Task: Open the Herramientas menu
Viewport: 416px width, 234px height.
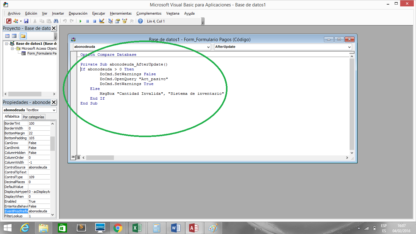Action: [121, 13]
